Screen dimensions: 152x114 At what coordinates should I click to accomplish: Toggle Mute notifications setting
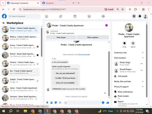pyautogui.click(x=129, y=92)
